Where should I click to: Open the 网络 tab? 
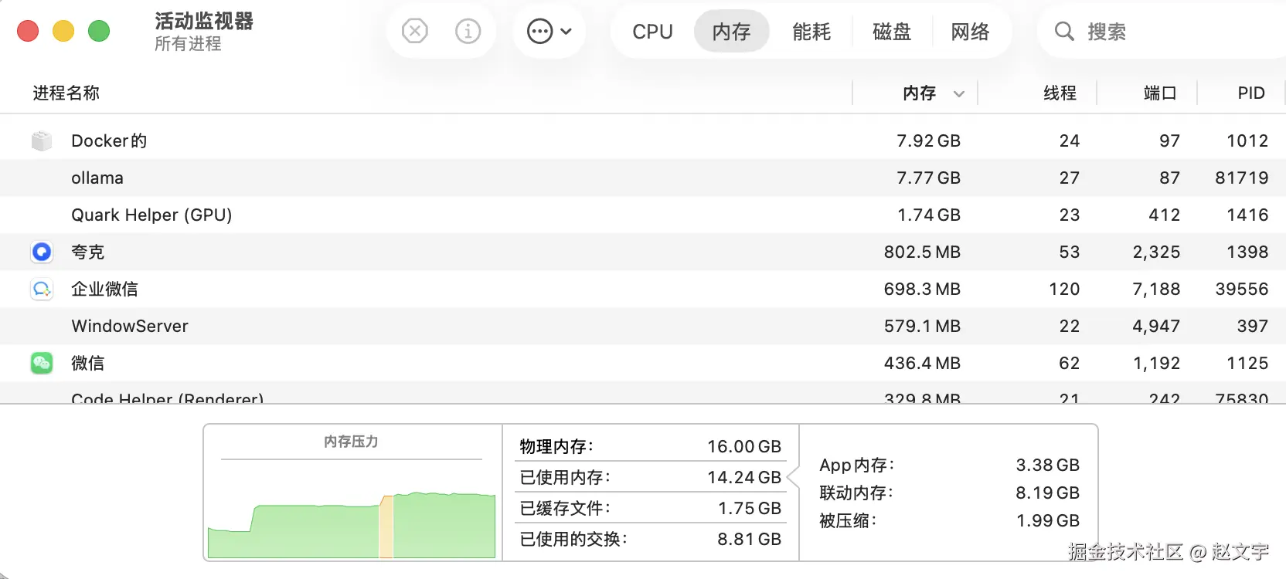971,32
